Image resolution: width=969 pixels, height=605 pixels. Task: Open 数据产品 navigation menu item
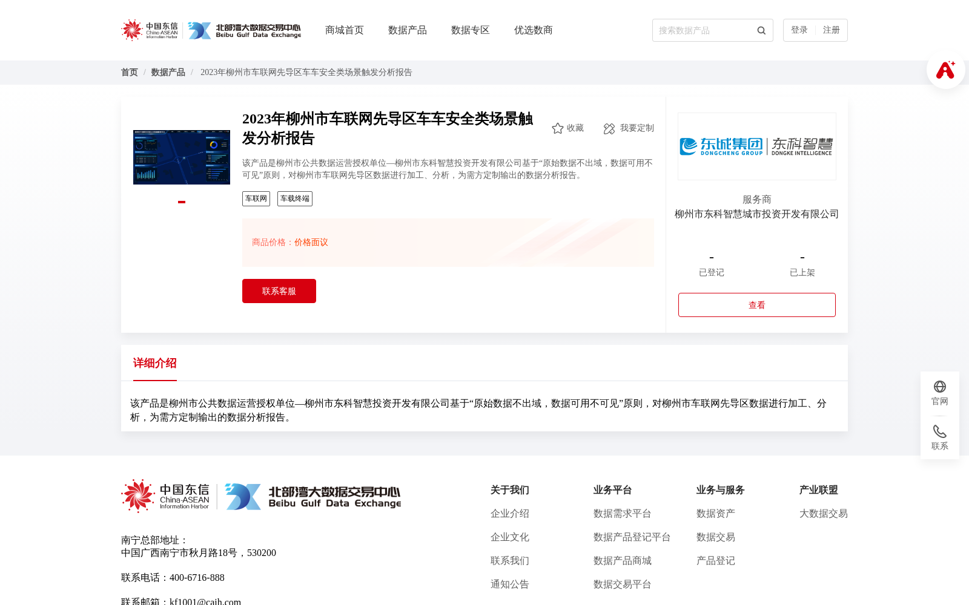click(x=408, y=30)
